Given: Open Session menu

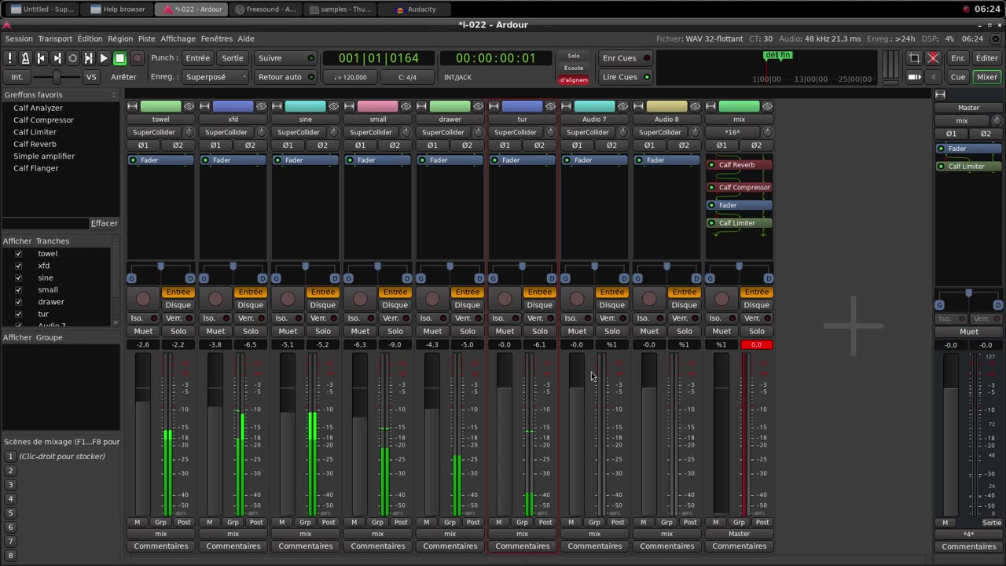Looking at the screenshot, I should tap(19, 39).
